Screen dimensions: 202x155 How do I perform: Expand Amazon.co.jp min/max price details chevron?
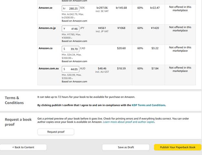click(x=72, y=38)
